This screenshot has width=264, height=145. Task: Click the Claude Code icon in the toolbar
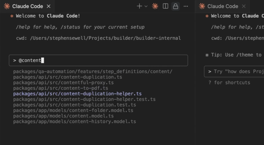pyautogui.click(x=155, y=6)
